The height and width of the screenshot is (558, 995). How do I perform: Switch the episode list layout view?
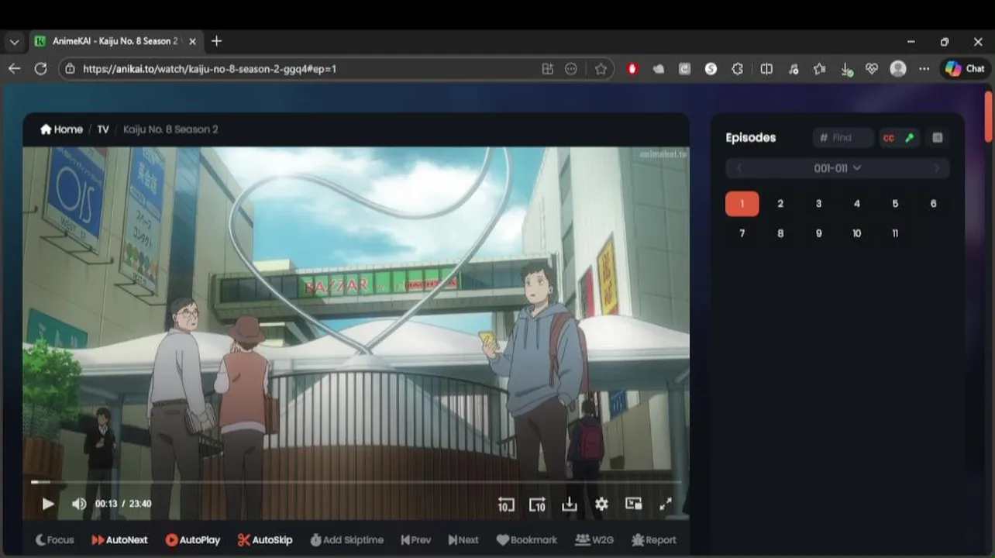(x=937, y=138)
